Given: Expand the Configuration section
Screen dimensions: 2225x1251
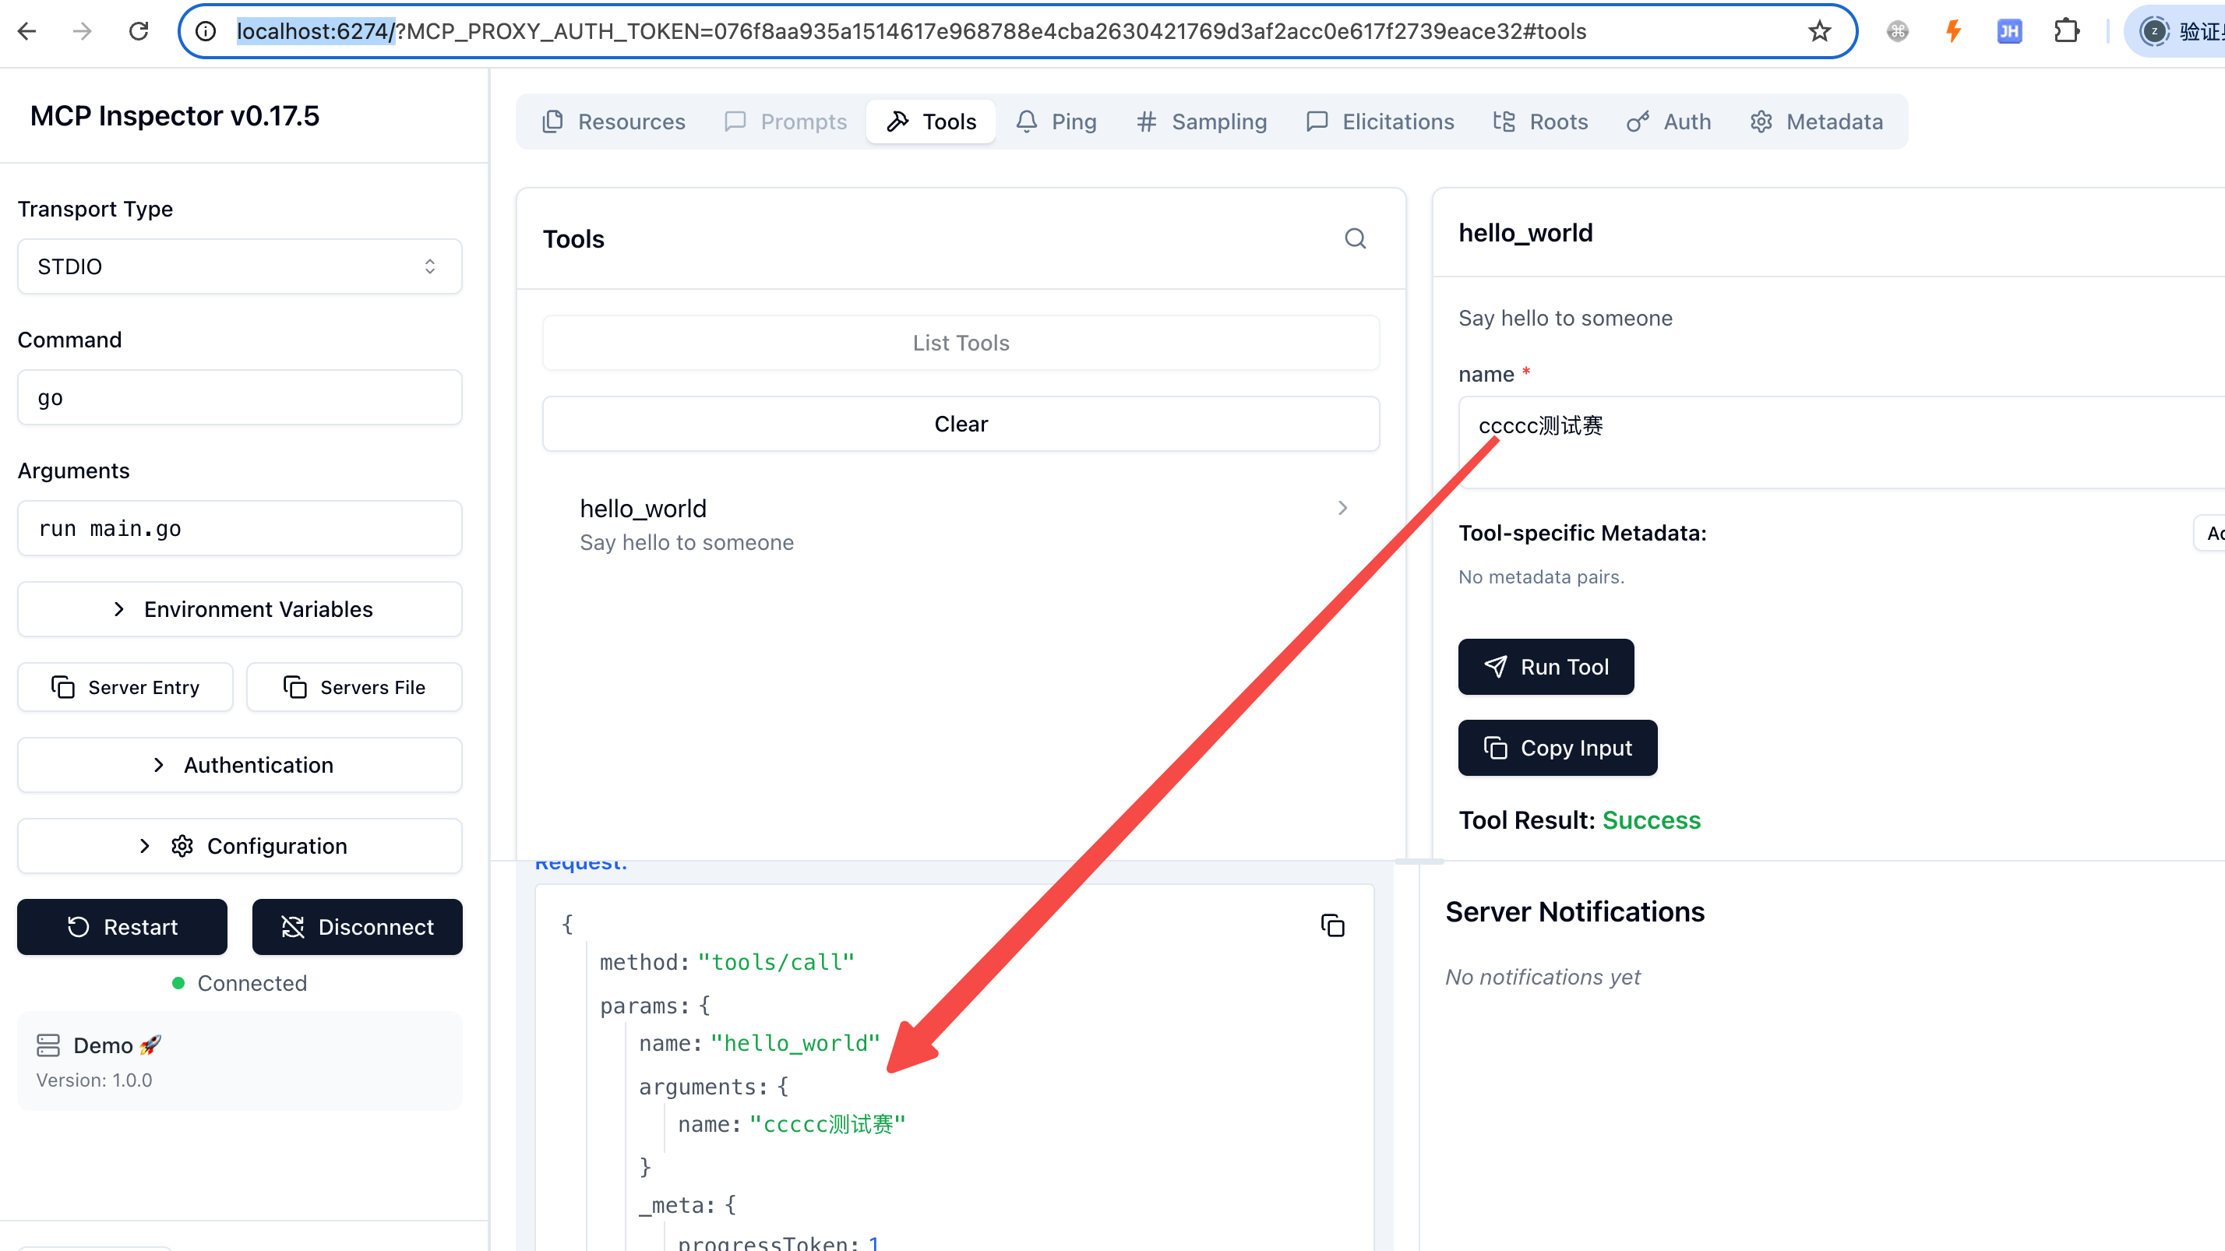Looking at the screenshot, I should pos(239,846).
